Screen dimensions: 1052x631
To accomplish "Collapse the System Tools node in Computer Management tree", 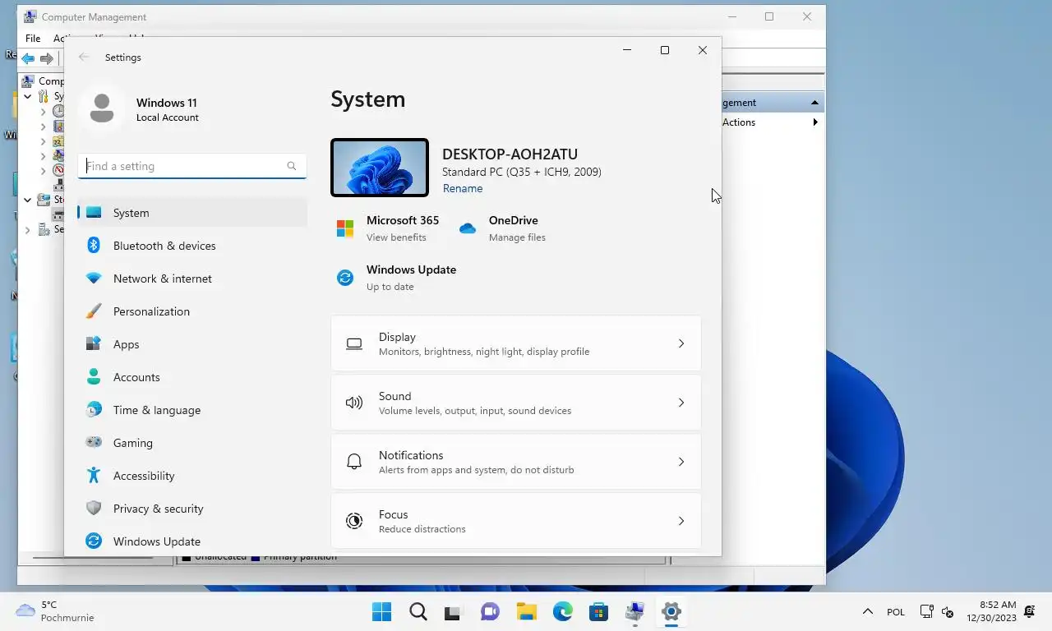I will pyautogui.click(x=28, y=96).
